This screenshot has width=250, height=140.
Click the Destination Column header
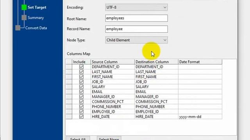point(156,62)
